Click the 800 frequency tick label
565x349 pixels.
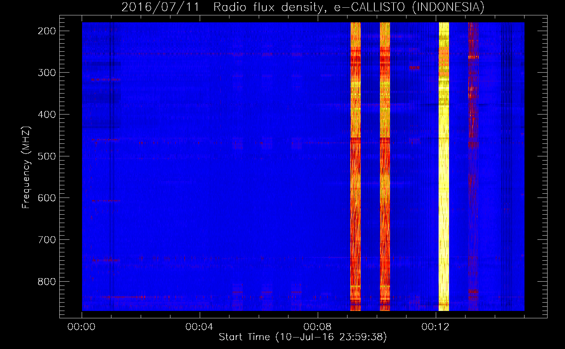(x=46, y=282)
